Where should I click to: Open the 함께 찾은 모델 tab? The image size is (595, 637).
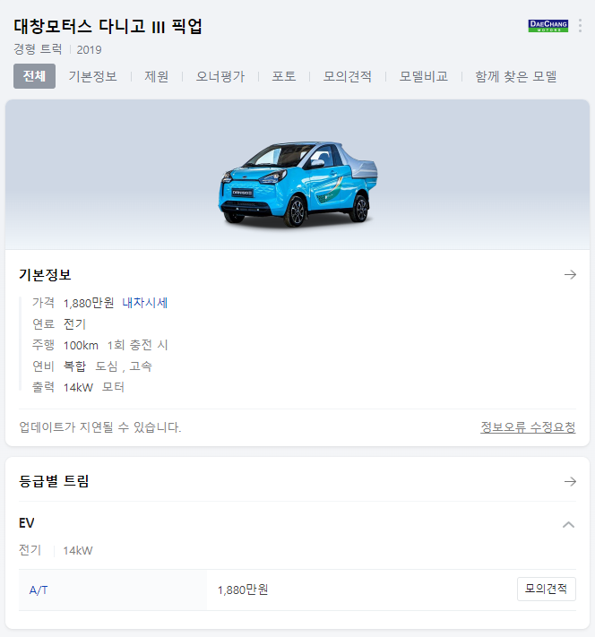pyautogui.click(x=516, y=76)
